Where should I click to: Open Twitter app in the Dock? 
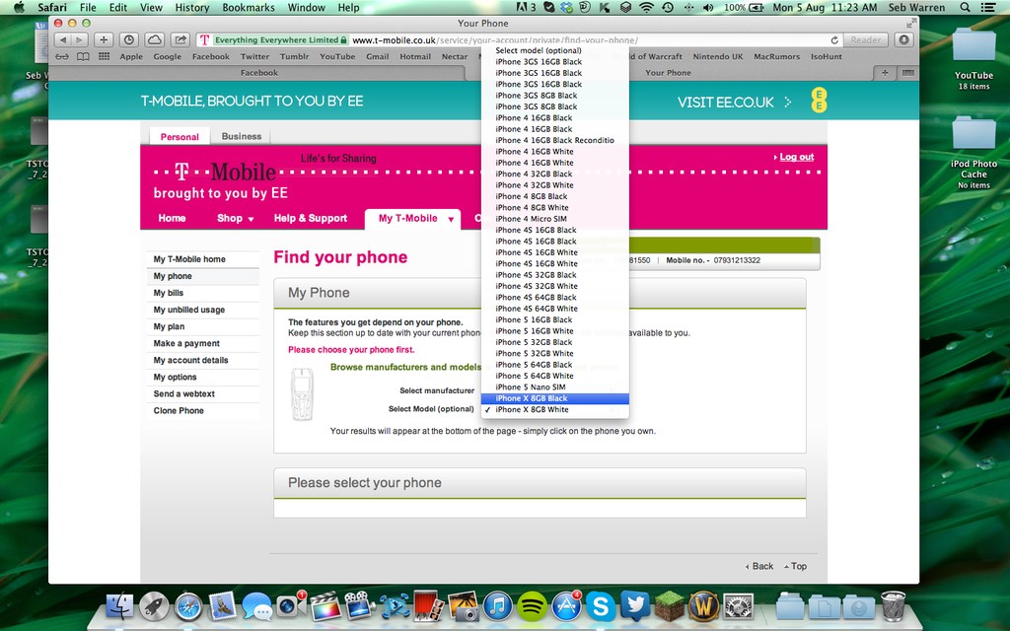pos(634,606)
